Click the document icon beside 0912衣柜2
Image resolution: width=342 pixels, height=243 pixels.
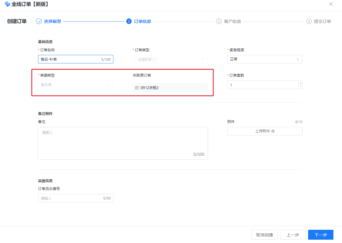pos(137,88)
